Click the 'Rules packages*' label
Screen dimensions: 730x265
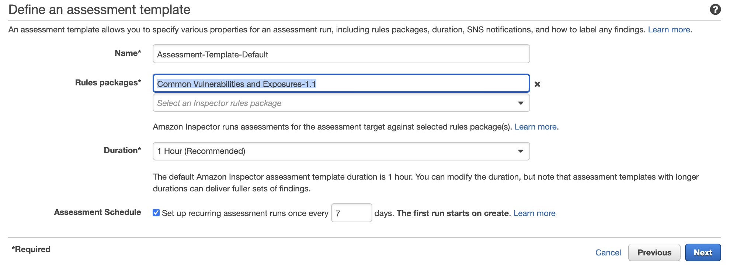click(x=108, y=83)
